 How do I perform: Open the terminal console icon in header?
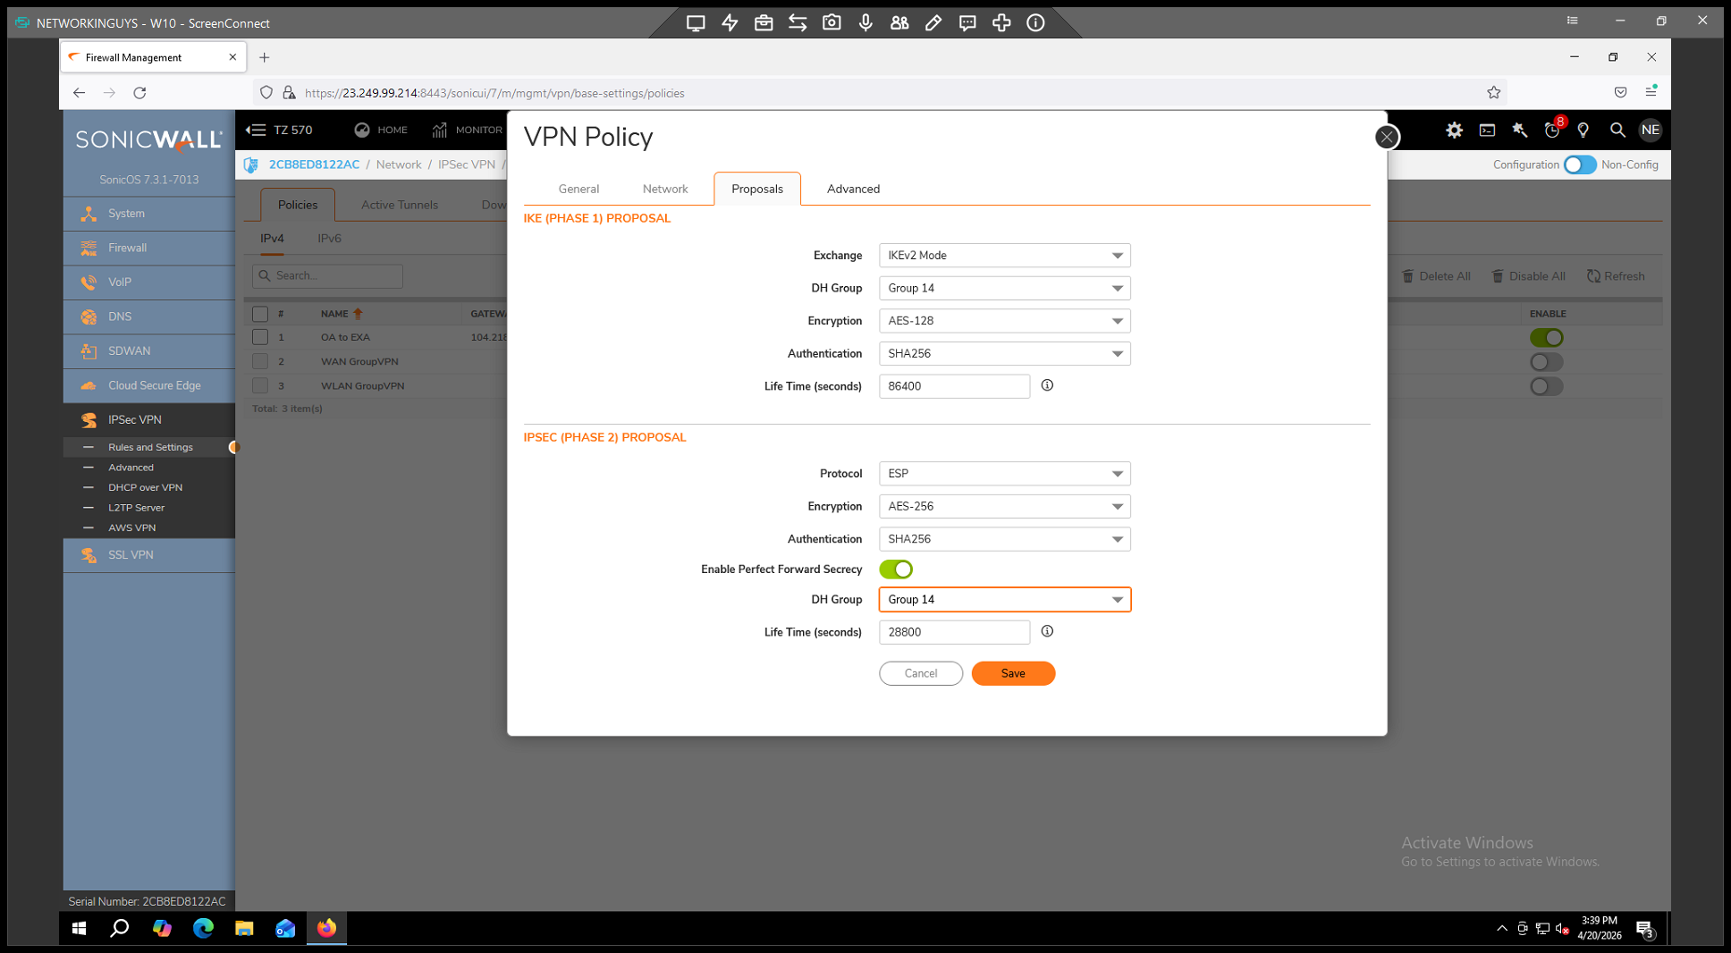point(1487,131)
